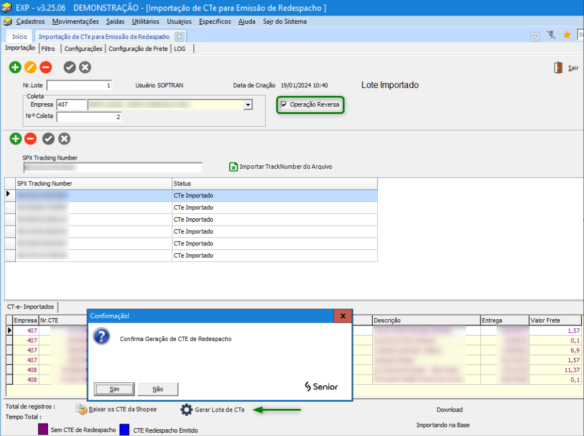Viewport: 584px width, 436px height.
Task: Click the top toolbar cancel X icon
Action: 85,68
